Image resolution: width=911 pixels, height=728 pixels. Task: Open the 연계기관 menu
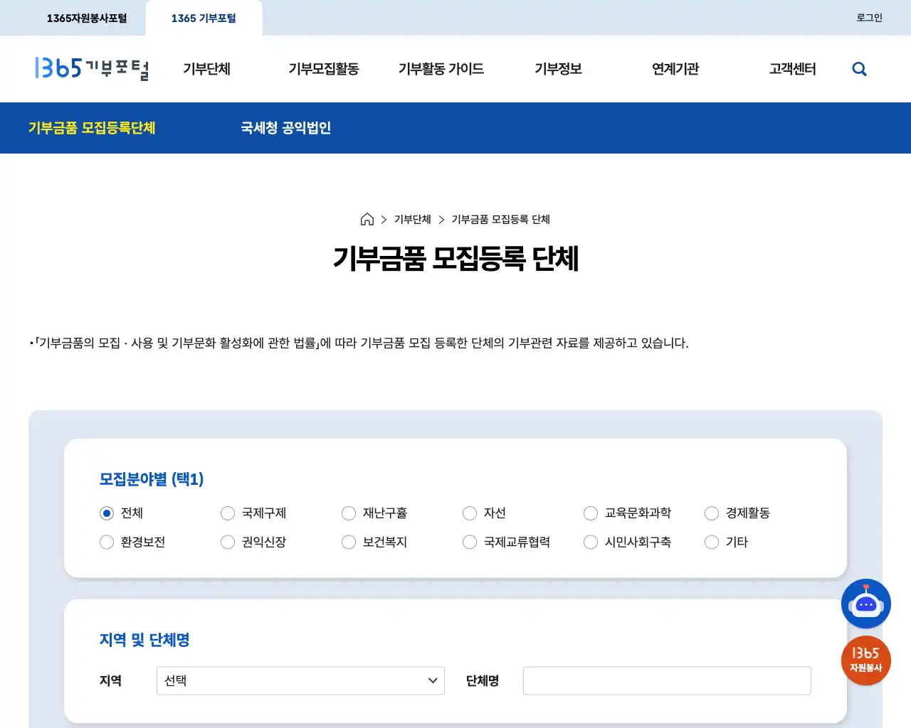click(x=674, y=68)
